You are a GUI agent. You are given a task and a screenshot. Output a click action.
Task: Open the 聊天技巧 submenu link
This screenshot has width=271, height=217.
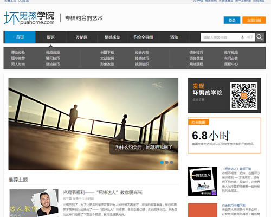click(x=53, y=58)
